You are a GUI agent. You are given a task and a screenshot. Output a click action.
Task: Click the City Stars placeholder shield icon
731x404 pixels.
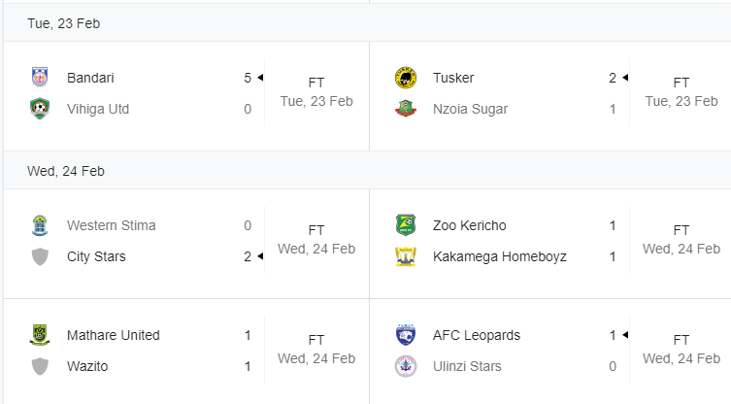pos(40,256)
